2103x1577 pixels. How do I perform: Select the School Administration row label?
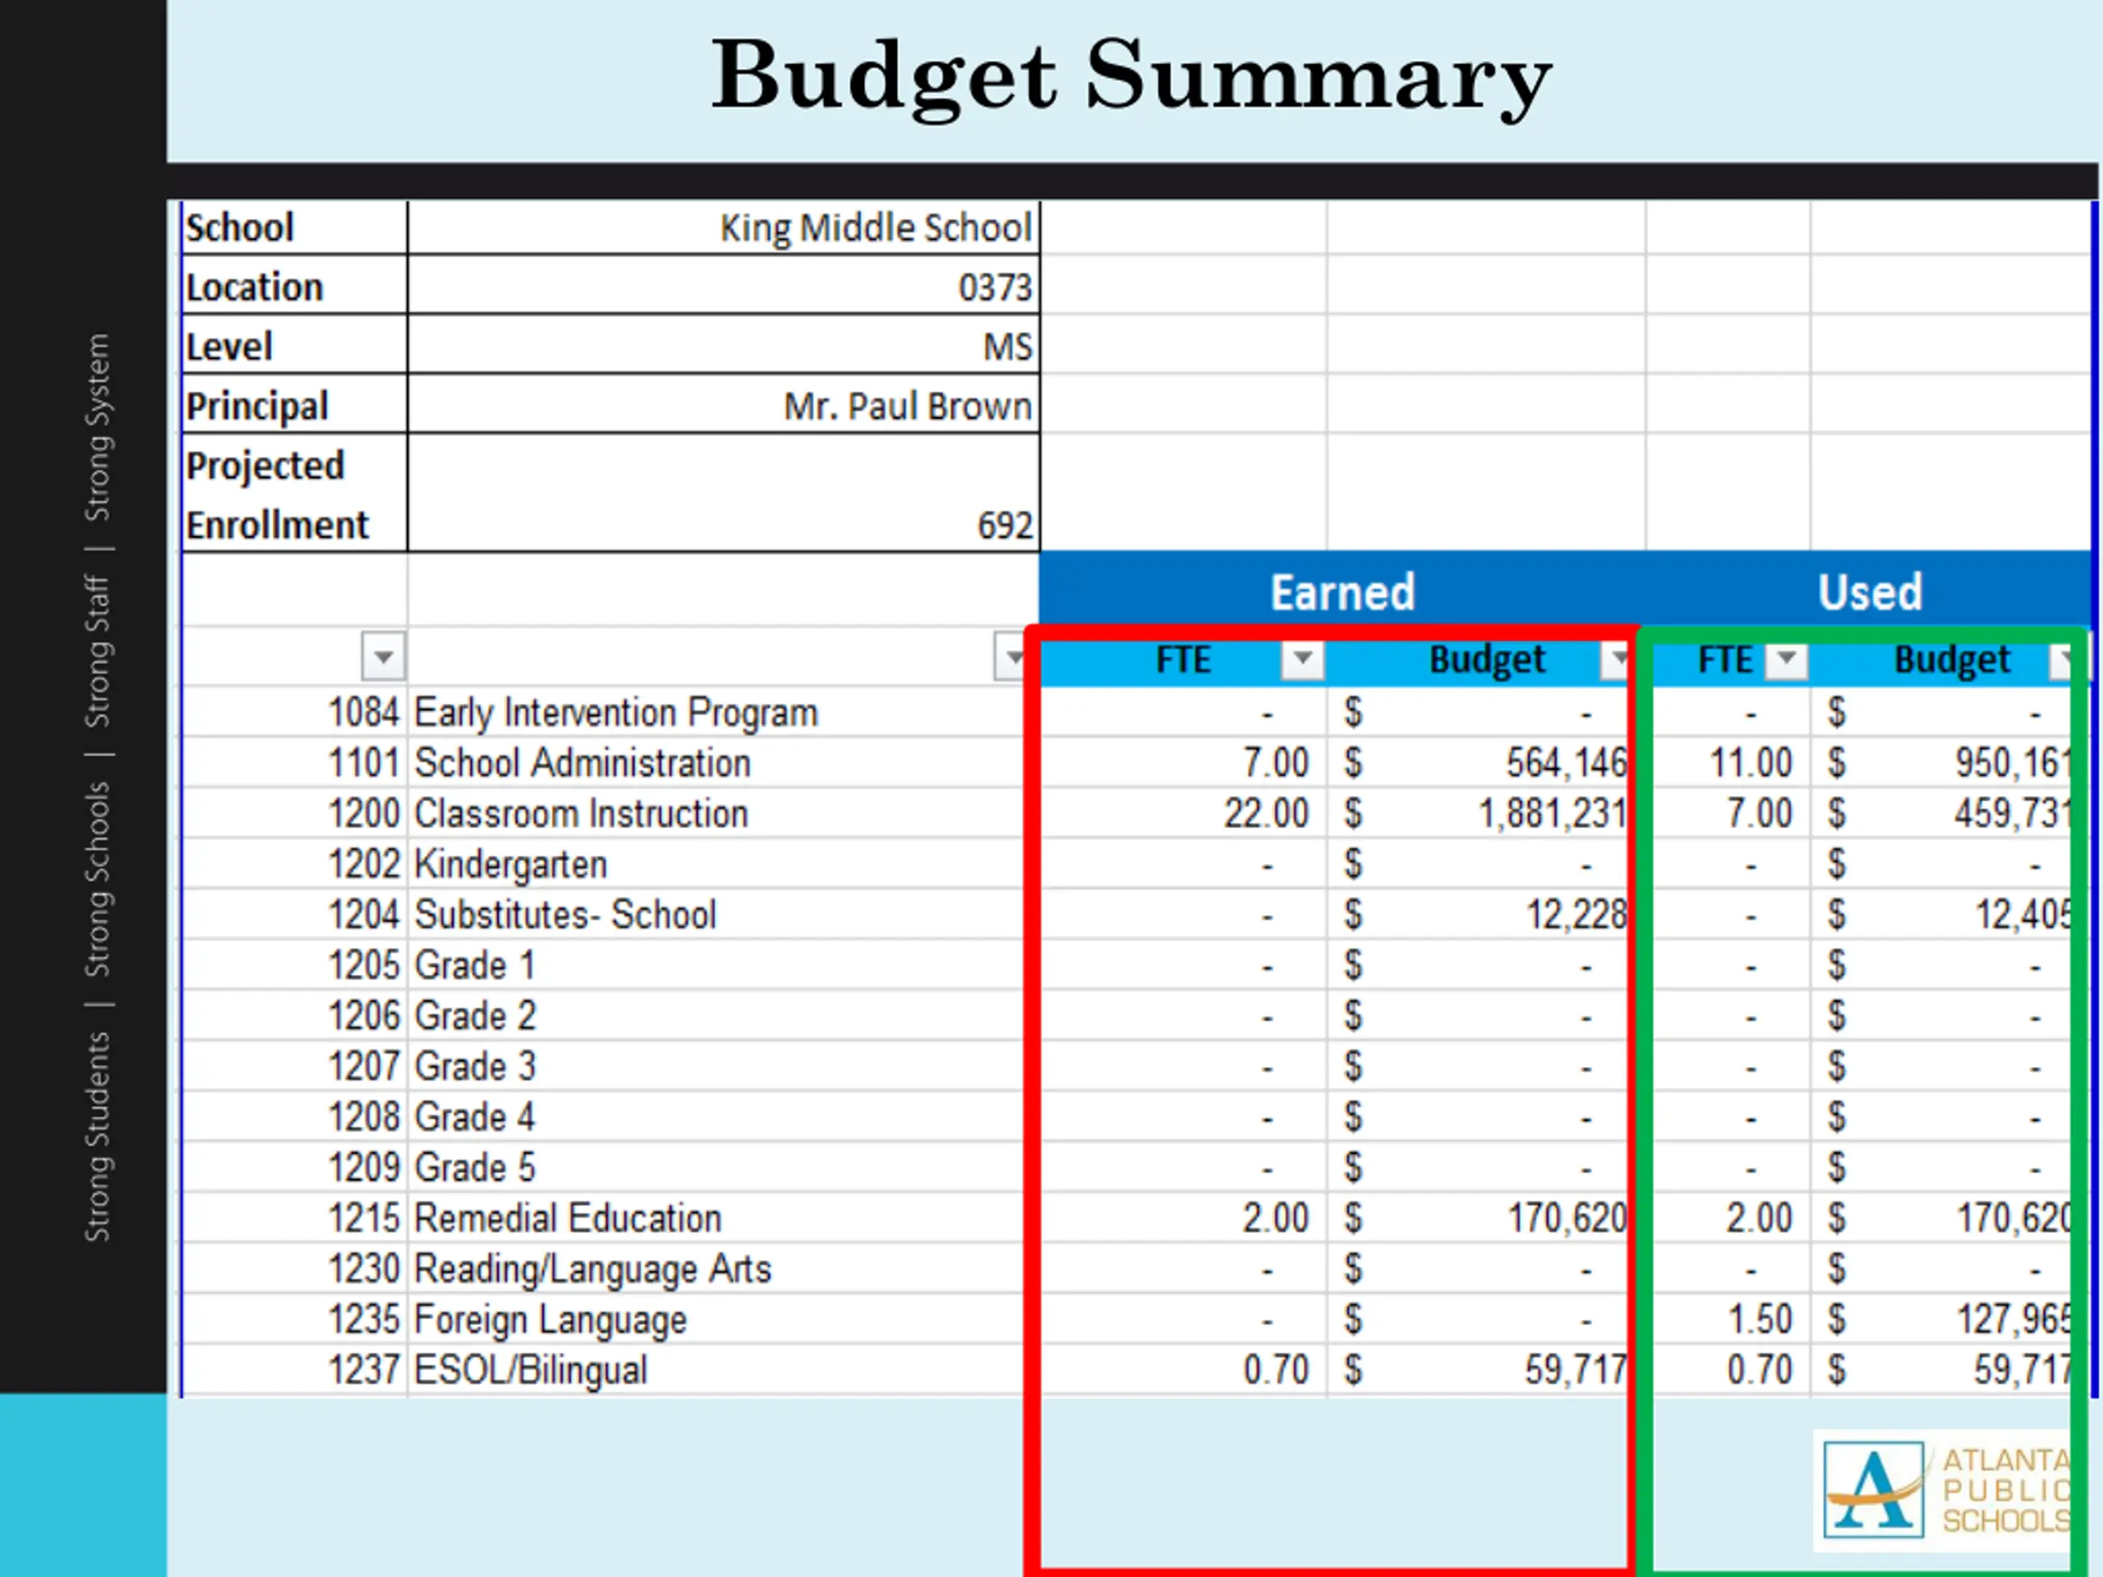[582, 763]
